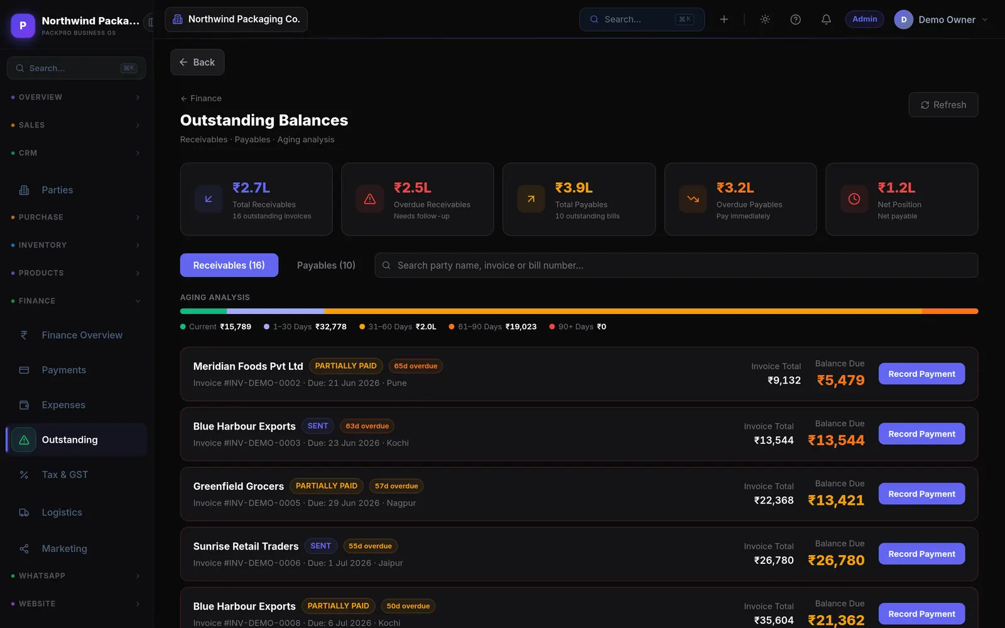Open the Demo Owner account dropdown

tap(941, 19)
